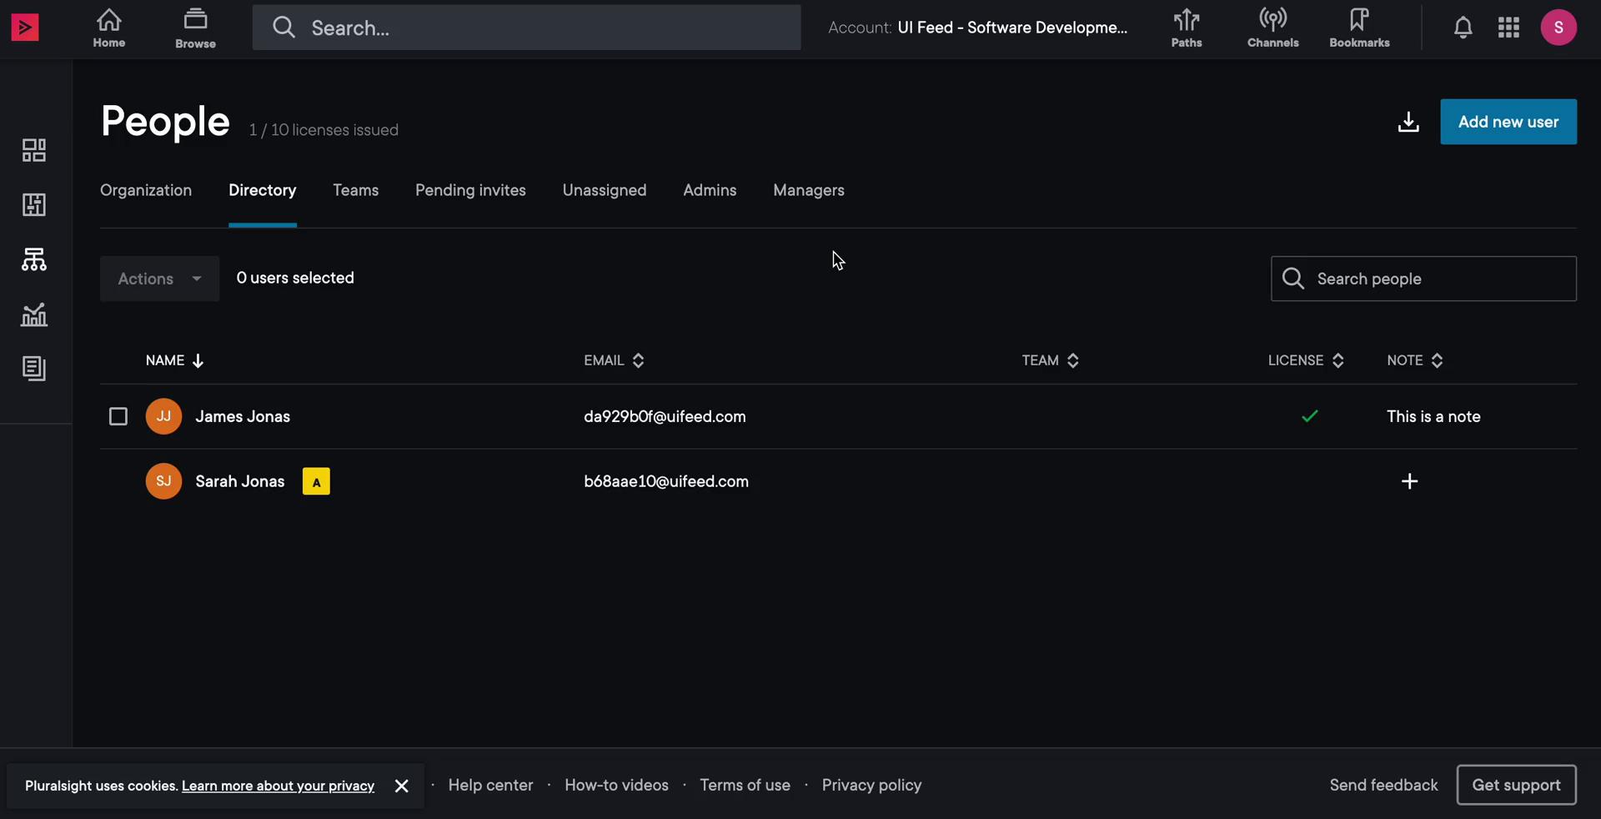This screenshot has height=819, width=1601.
Task: Open the People org-chart sidebar icon
Action: point(34,259)
